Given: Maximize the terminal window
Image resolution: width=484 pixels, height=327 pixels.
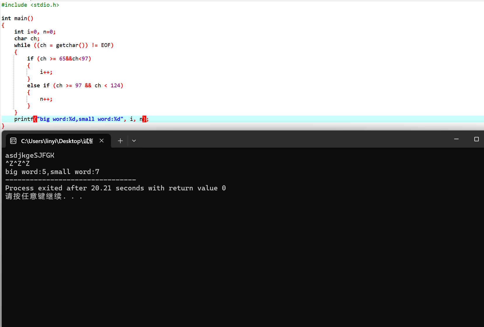Looking at the screenshot, I should [x=476, y=139].
